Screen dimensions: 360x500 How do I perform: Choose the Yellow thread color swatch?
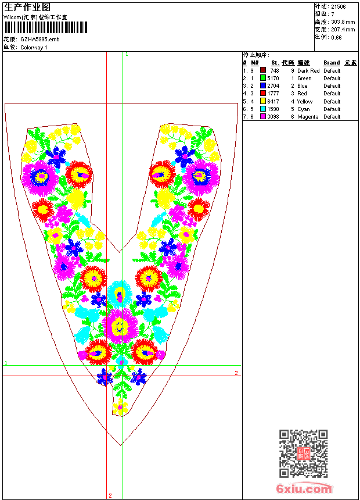click(263, 101)
